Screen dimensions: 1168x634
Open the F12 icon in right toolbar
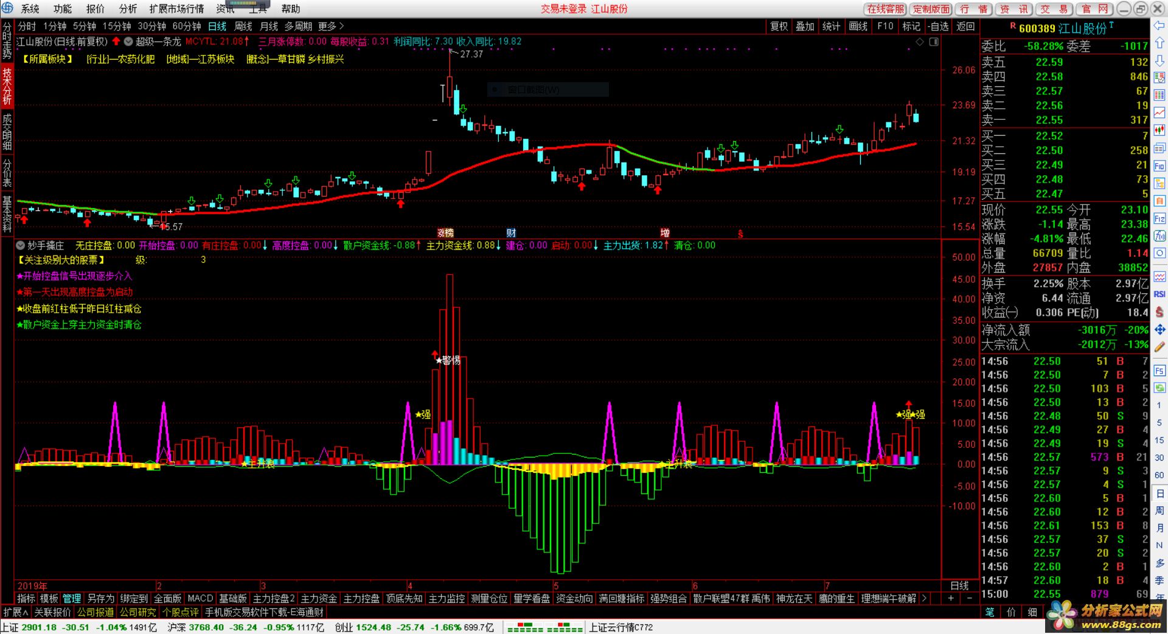point(1159,218)
